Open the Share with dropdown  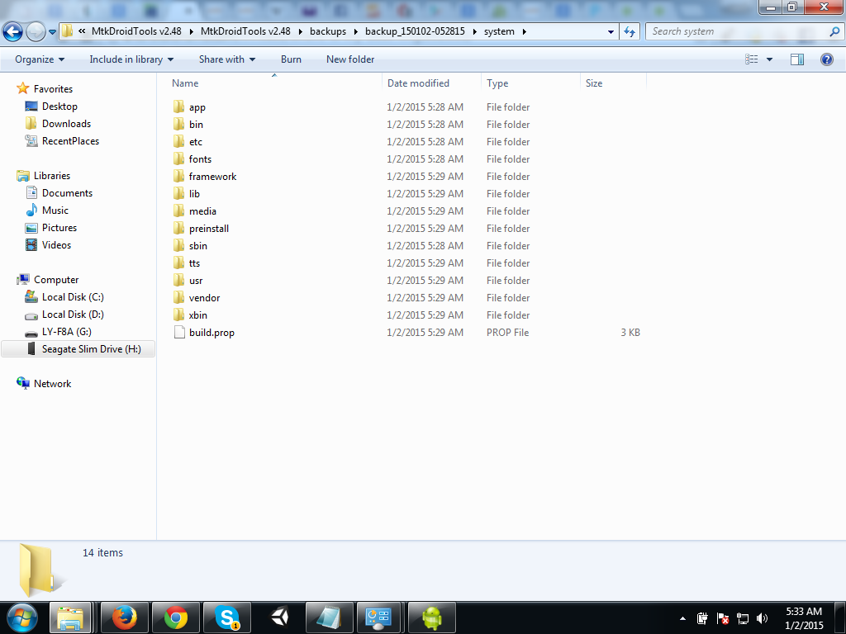point(226,59)
